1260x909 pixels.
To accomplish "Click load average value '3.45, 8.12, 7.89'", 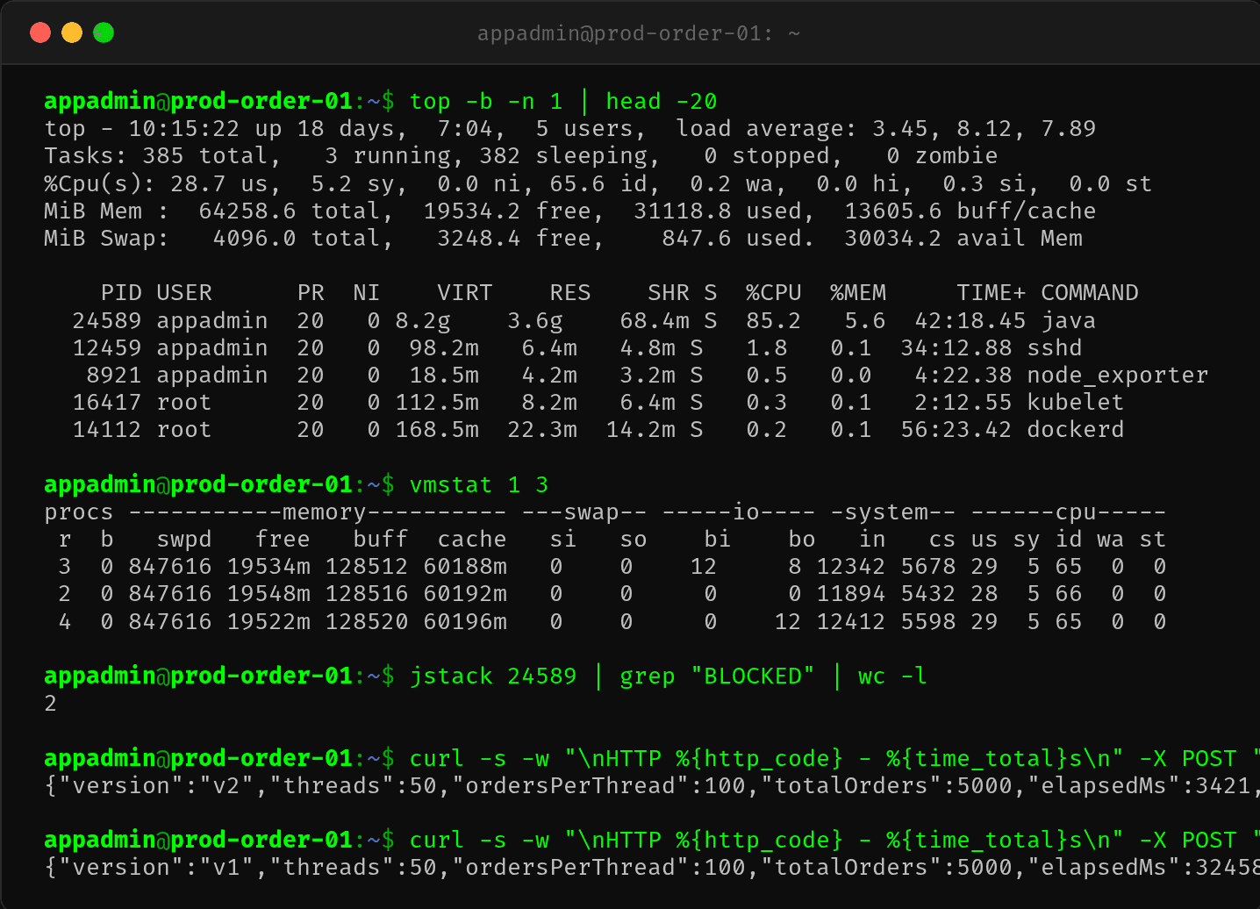I will [984, 129].
